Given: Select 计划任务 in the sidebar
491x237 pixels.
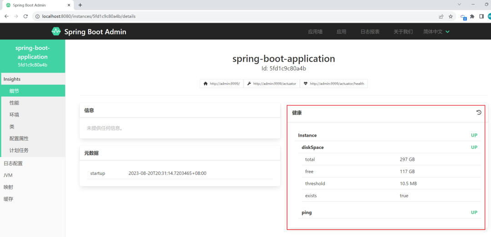Looking at the screenshot, I should 33,150.
